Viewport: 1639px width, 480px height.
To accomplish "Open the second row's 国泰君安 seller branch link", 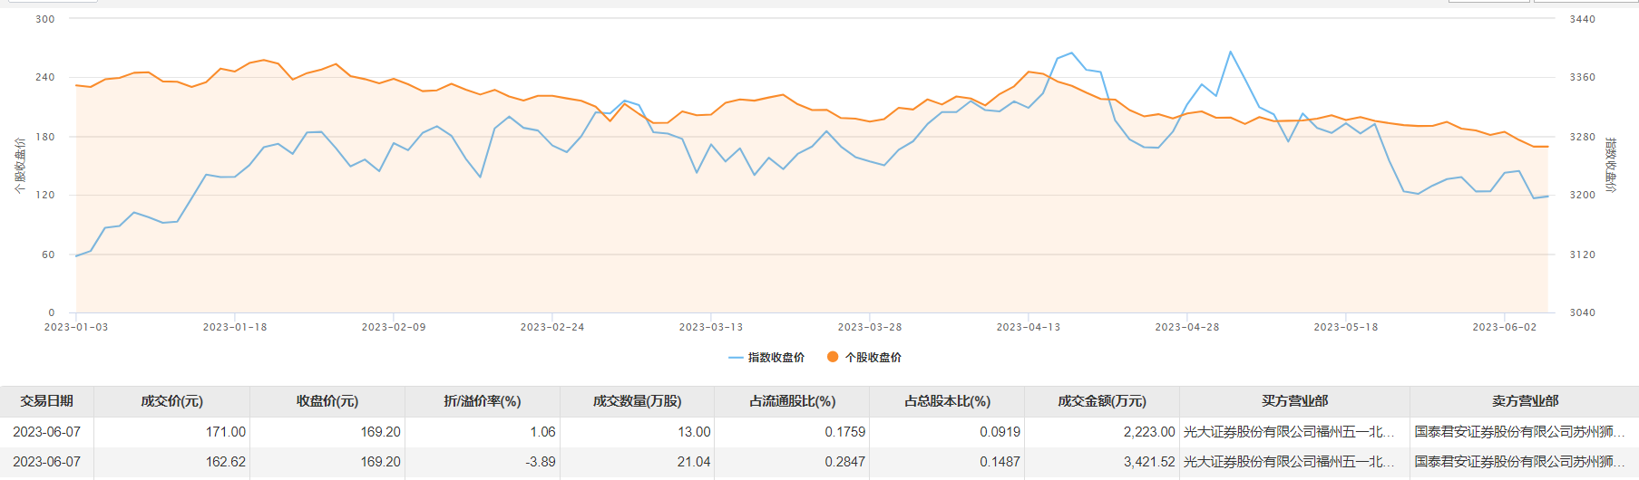I will click(1519, 462).
